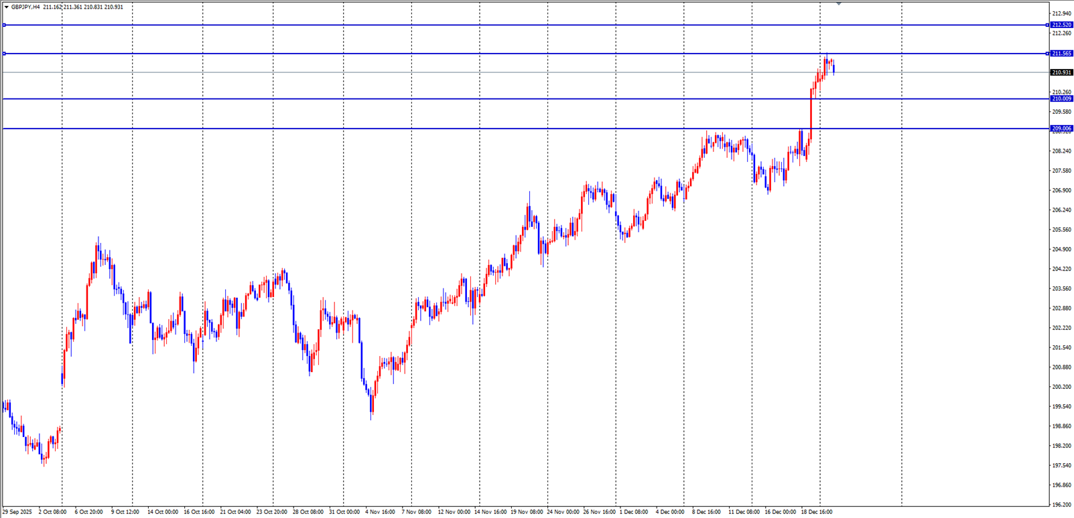
Task: Open the dropdown arrow beside GBPJPY,H4
Action: (7, 7)
